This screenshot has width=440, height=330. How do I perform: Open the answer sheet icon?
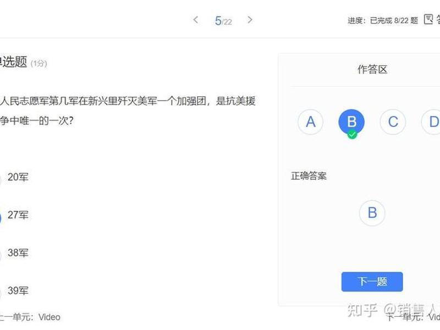point(428,19)
